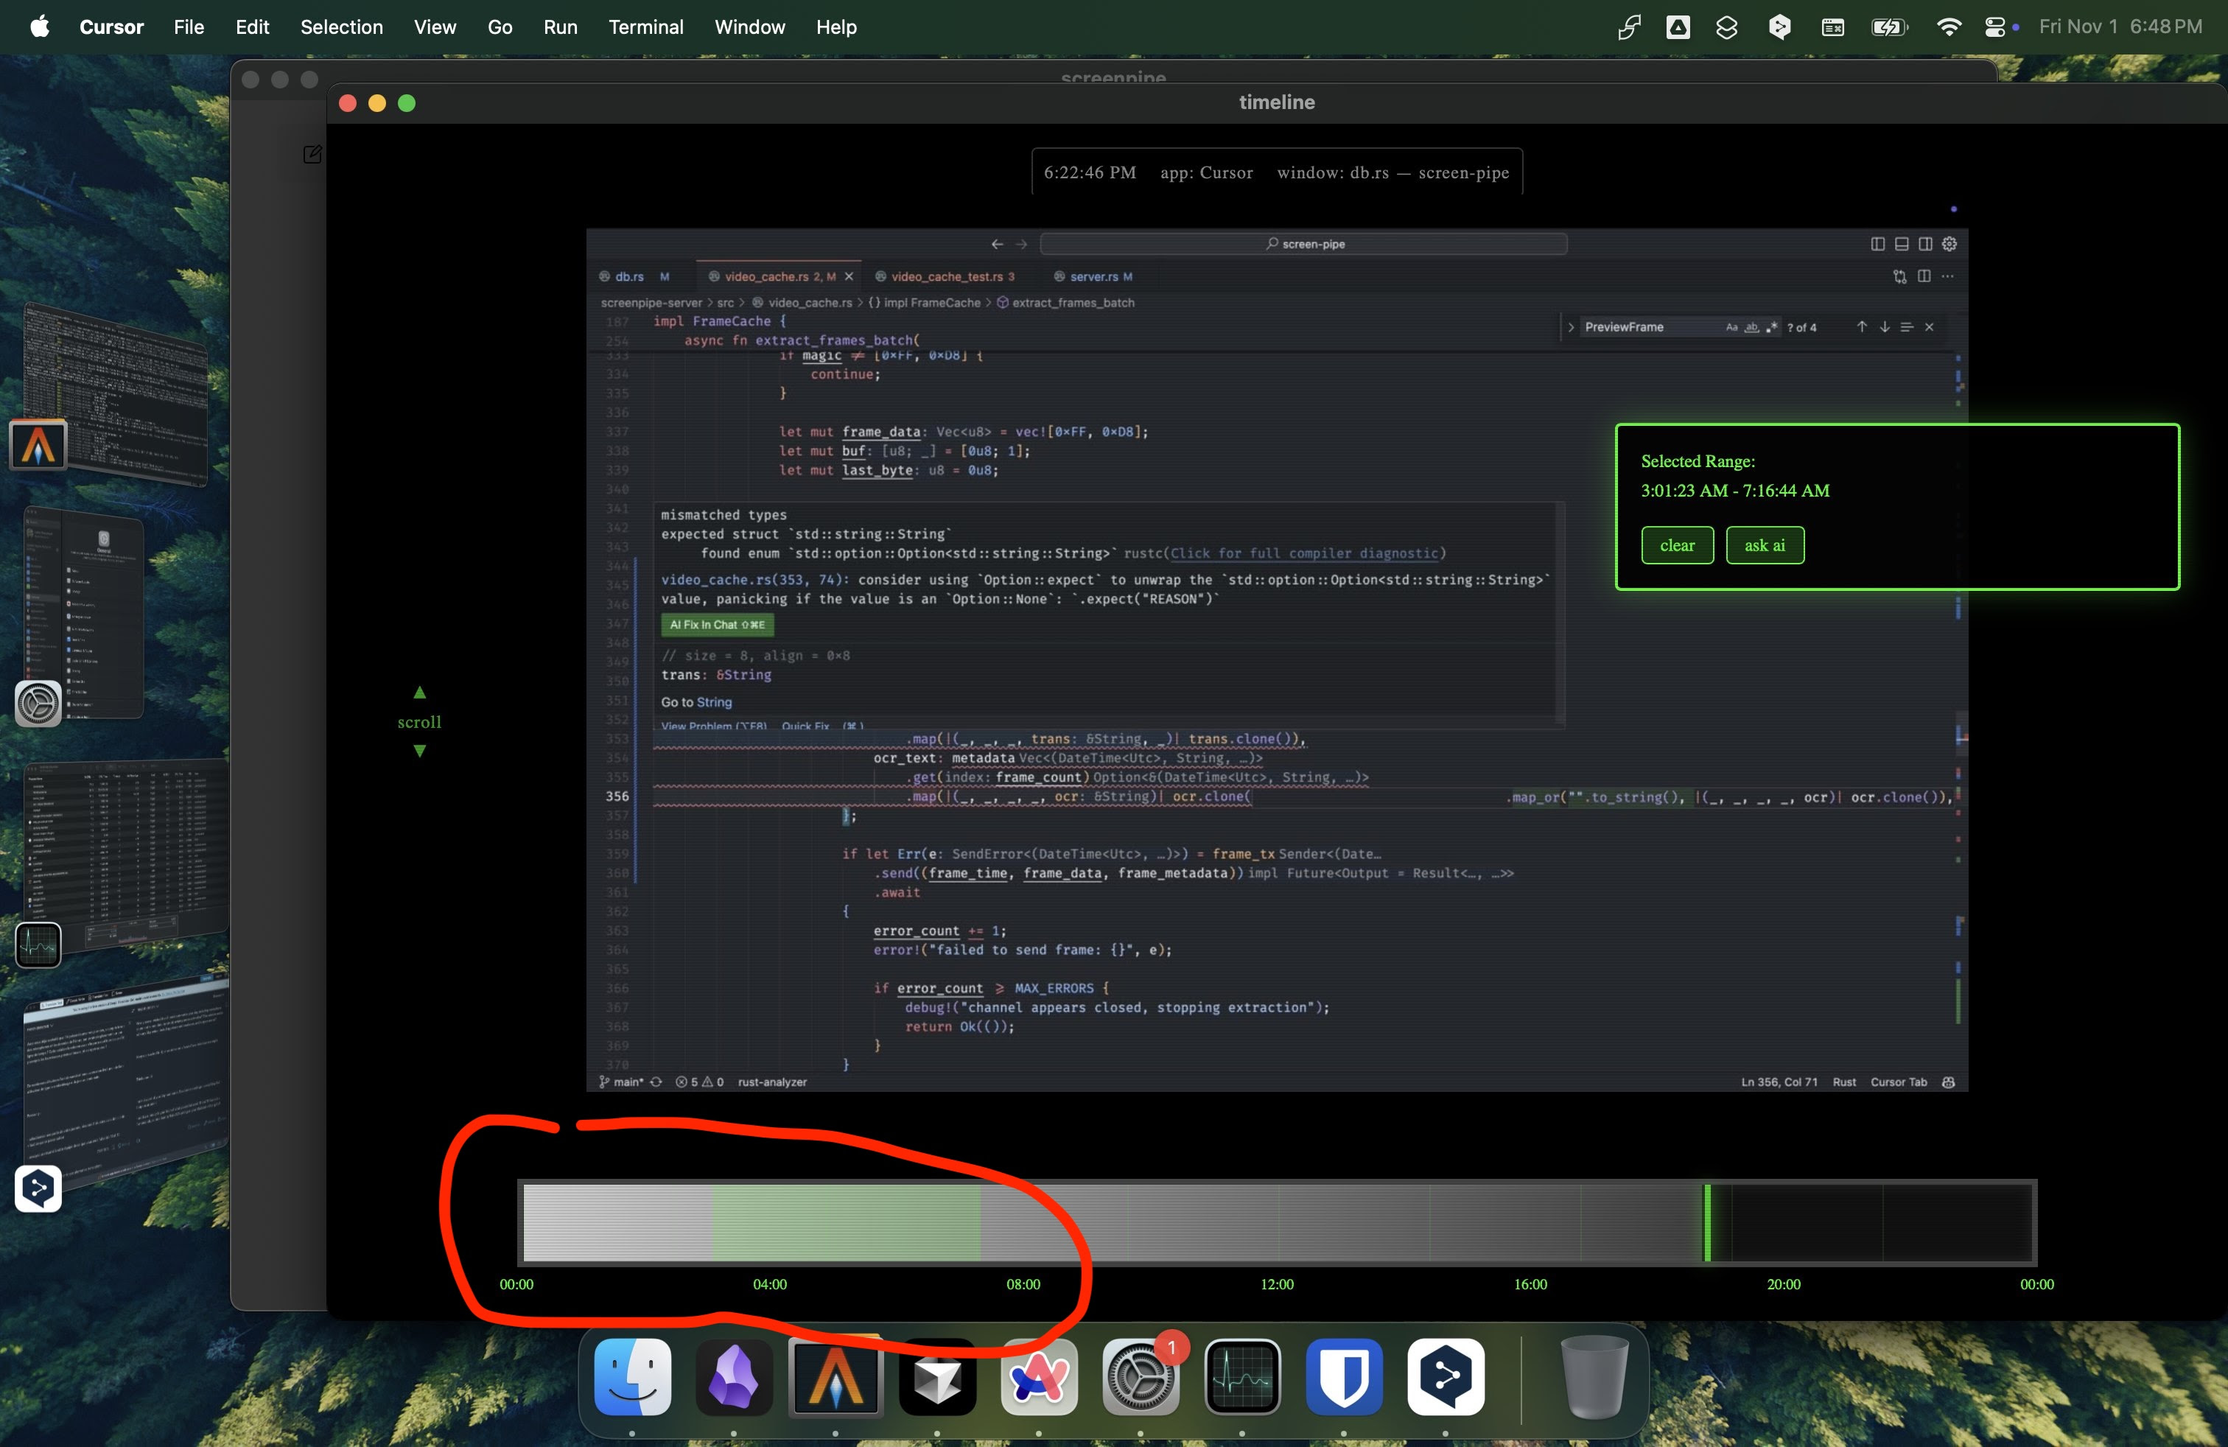Click the settings gear icon in editor header
Viewport: 2228px width, 1447px height.
(x=1949, y=244)
